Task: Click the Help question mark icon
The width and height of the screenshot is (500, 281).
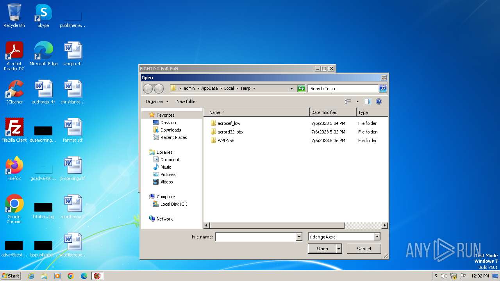Action: point(379,101)
